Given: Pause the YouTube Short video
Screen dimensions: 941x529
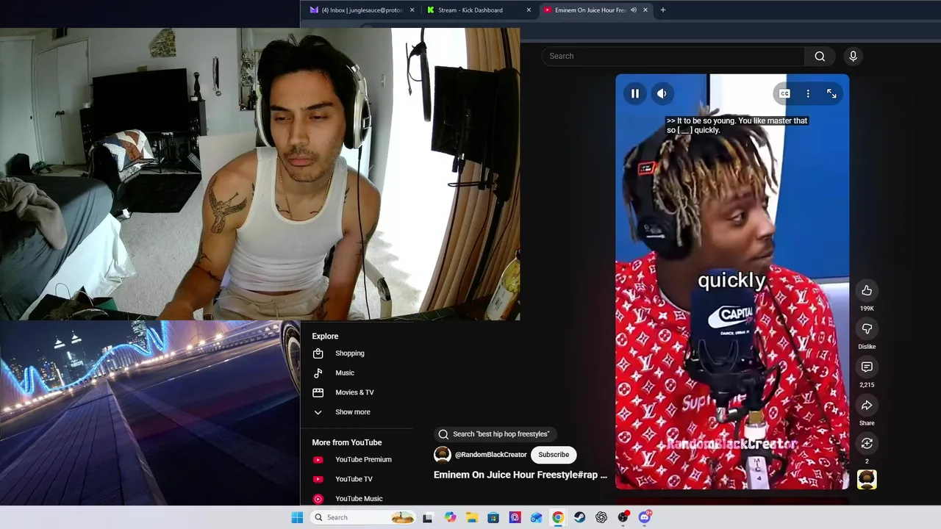Looking at the screenshot, I should [635, 93].
